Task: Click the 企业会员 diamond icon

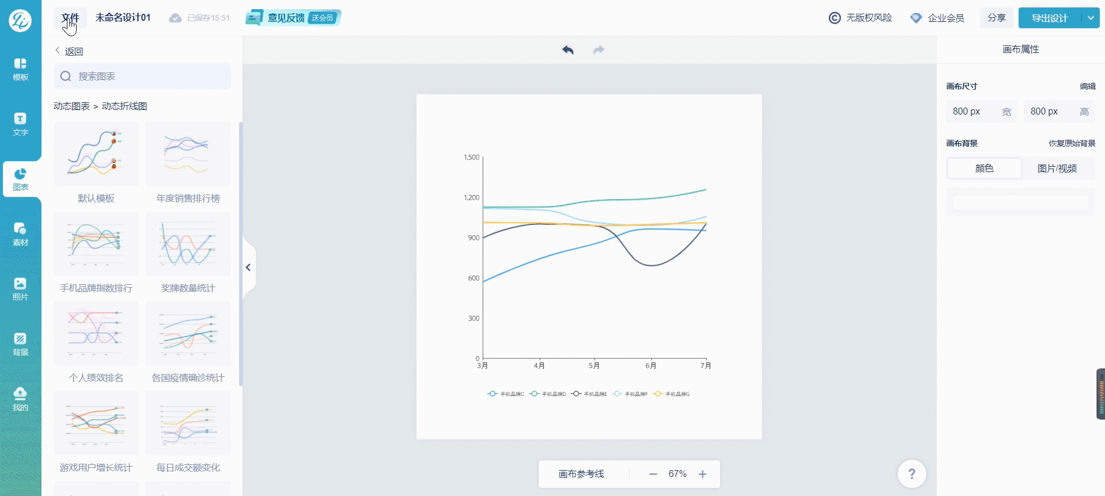Action: coord(916,18)
